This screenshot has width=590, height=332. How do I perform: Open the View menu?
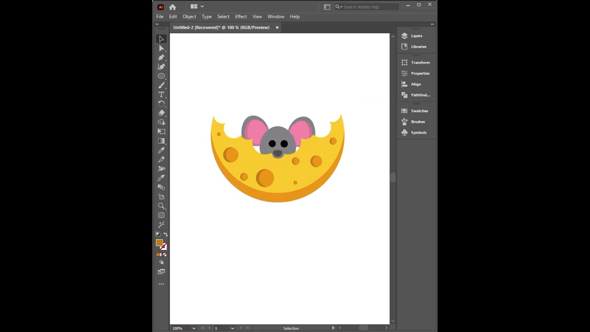tap(257, 17)
